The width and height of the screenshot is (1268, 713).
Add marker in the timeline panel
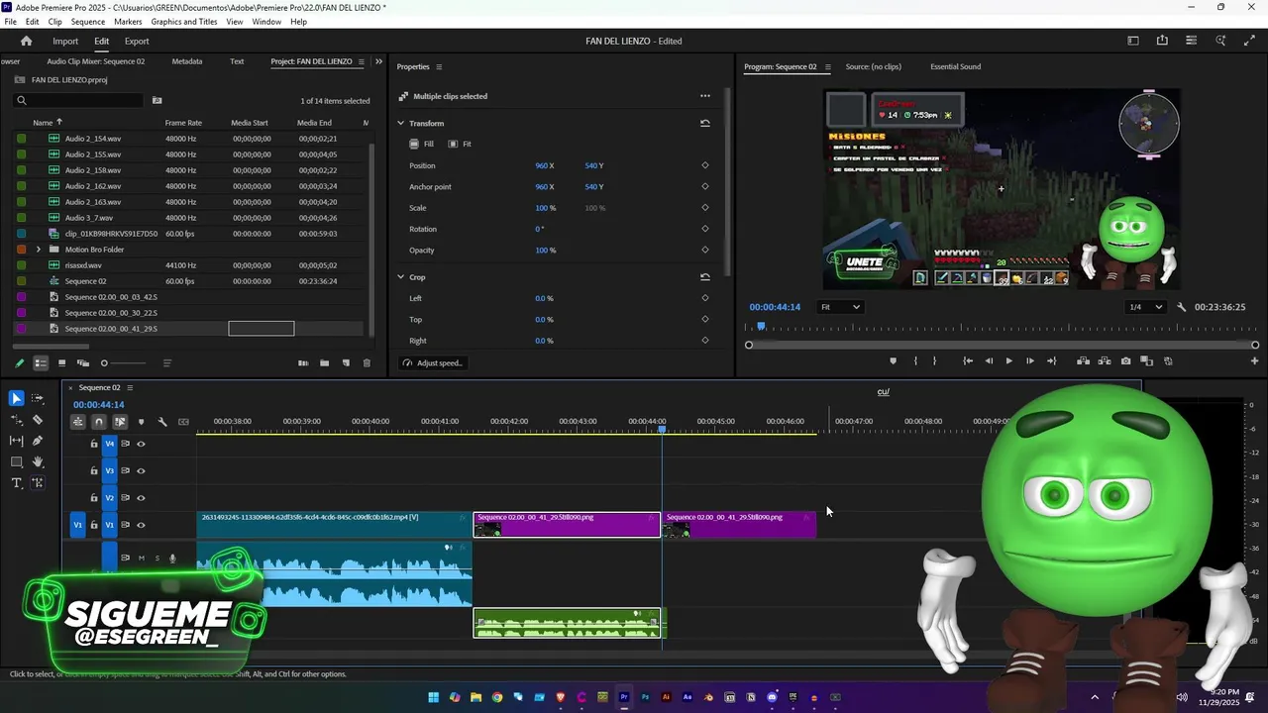141,422
